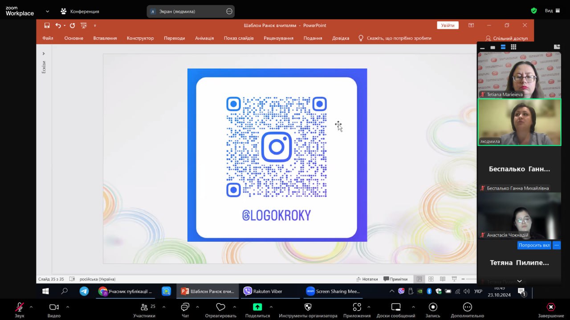Click Спільний доступ share button
This screenshot has height=320, width=570.
click(x=506, y=38)
